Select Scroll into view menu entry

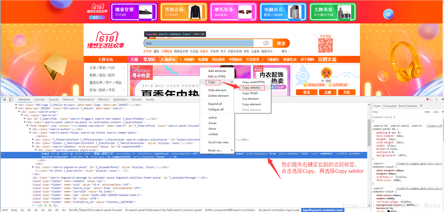[x=217, y=142]
